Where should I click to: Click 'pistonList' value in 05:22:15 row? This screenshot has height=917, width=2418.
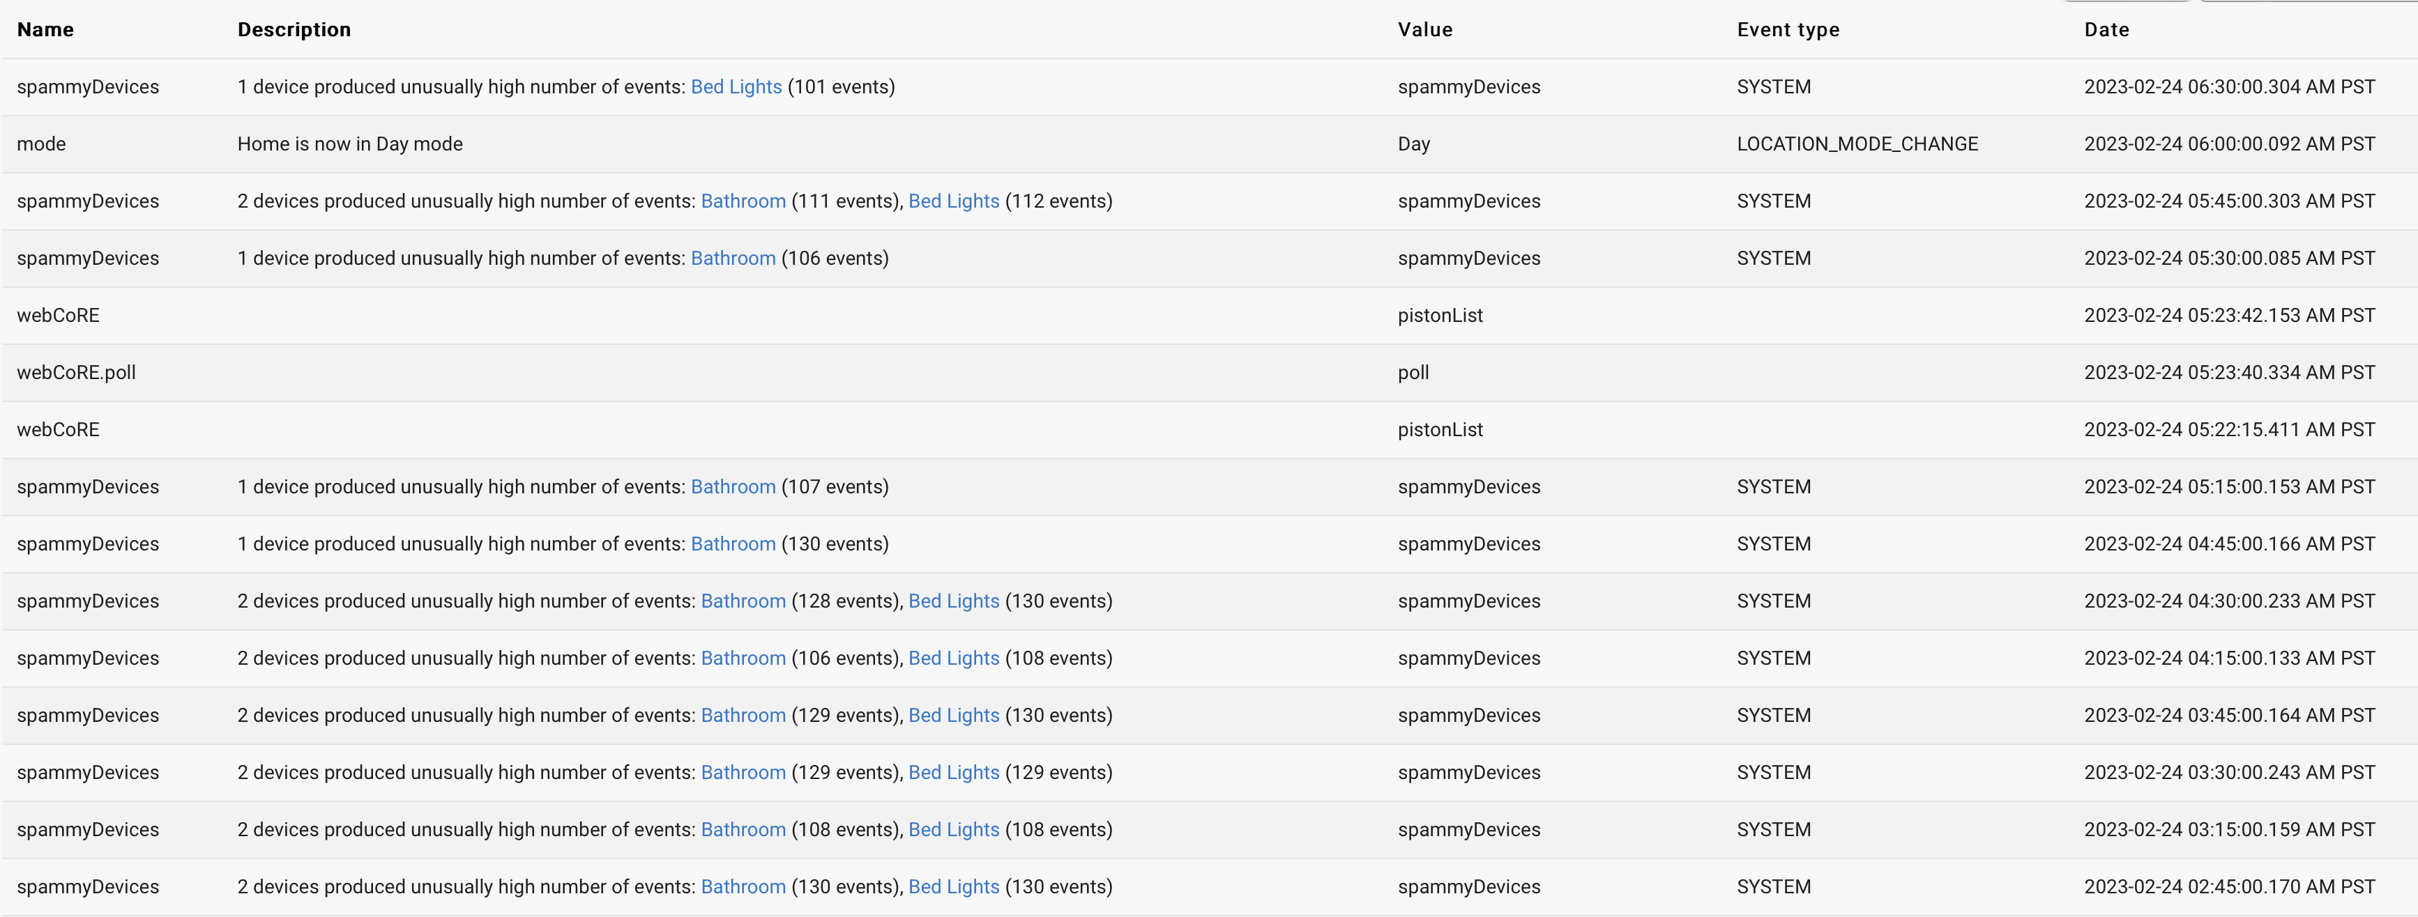1440,431
